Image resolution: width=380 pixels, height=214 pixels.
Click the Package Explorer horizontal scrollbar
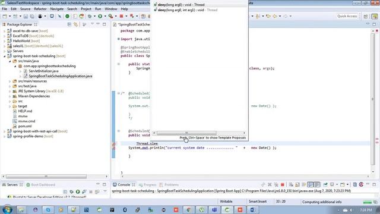(x=46, y=177)
